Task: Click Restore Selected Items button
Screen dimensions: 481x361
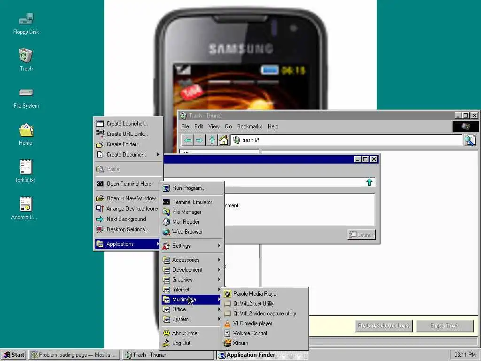Action: (x=384, y=326)
